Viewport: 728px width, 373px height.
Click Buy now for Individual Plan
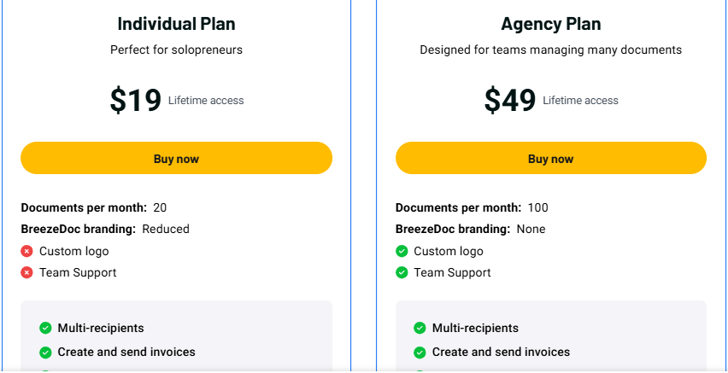[176, 158]
